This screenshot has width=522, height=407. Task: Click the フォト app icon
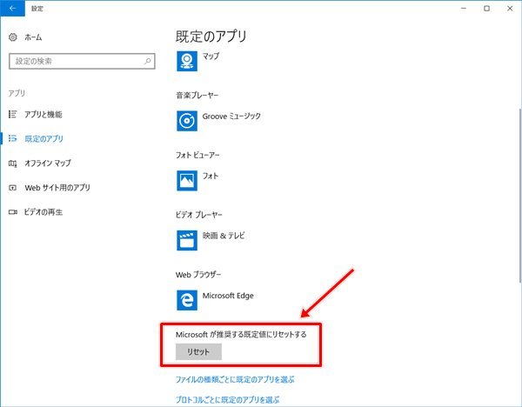point(187,181)
